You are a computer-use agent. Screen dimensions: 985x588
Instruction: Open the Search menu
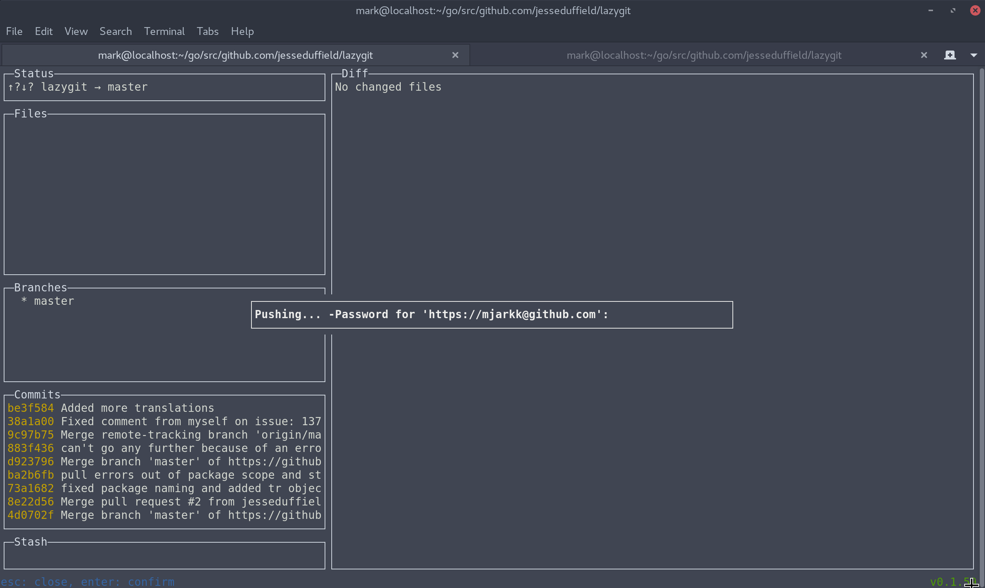tap(115, 31)
